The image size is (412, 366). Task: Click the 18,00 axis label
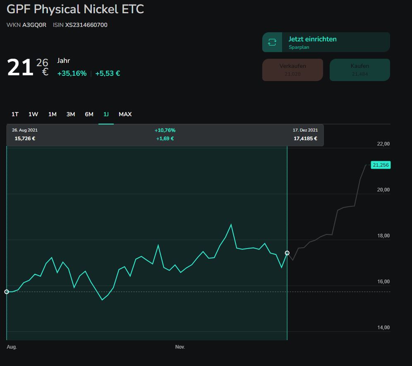click(383, 236)
